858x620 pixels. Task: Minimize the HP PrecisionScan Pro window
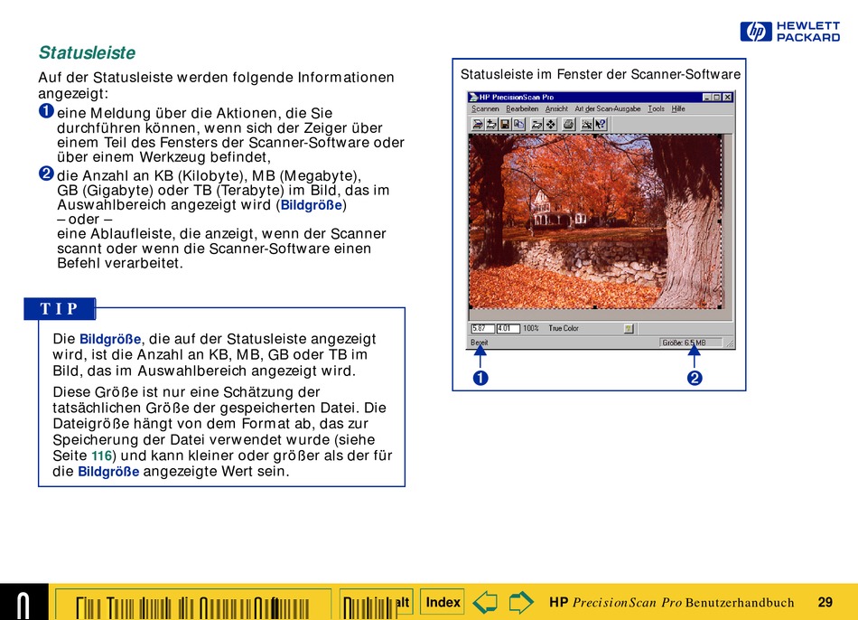click(707, 98)
